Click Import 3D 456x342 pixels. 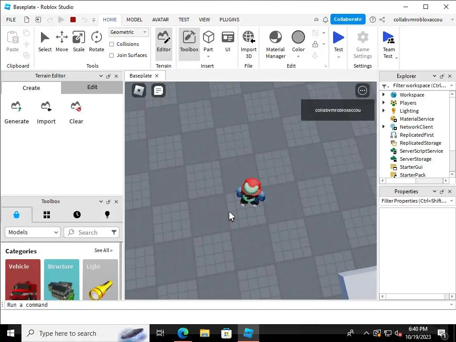coord(248,44)
